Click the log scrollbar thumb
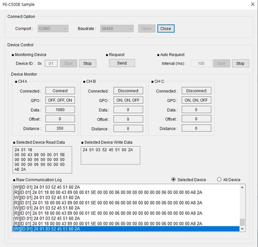The image size is (258, 247). point(242,222)
